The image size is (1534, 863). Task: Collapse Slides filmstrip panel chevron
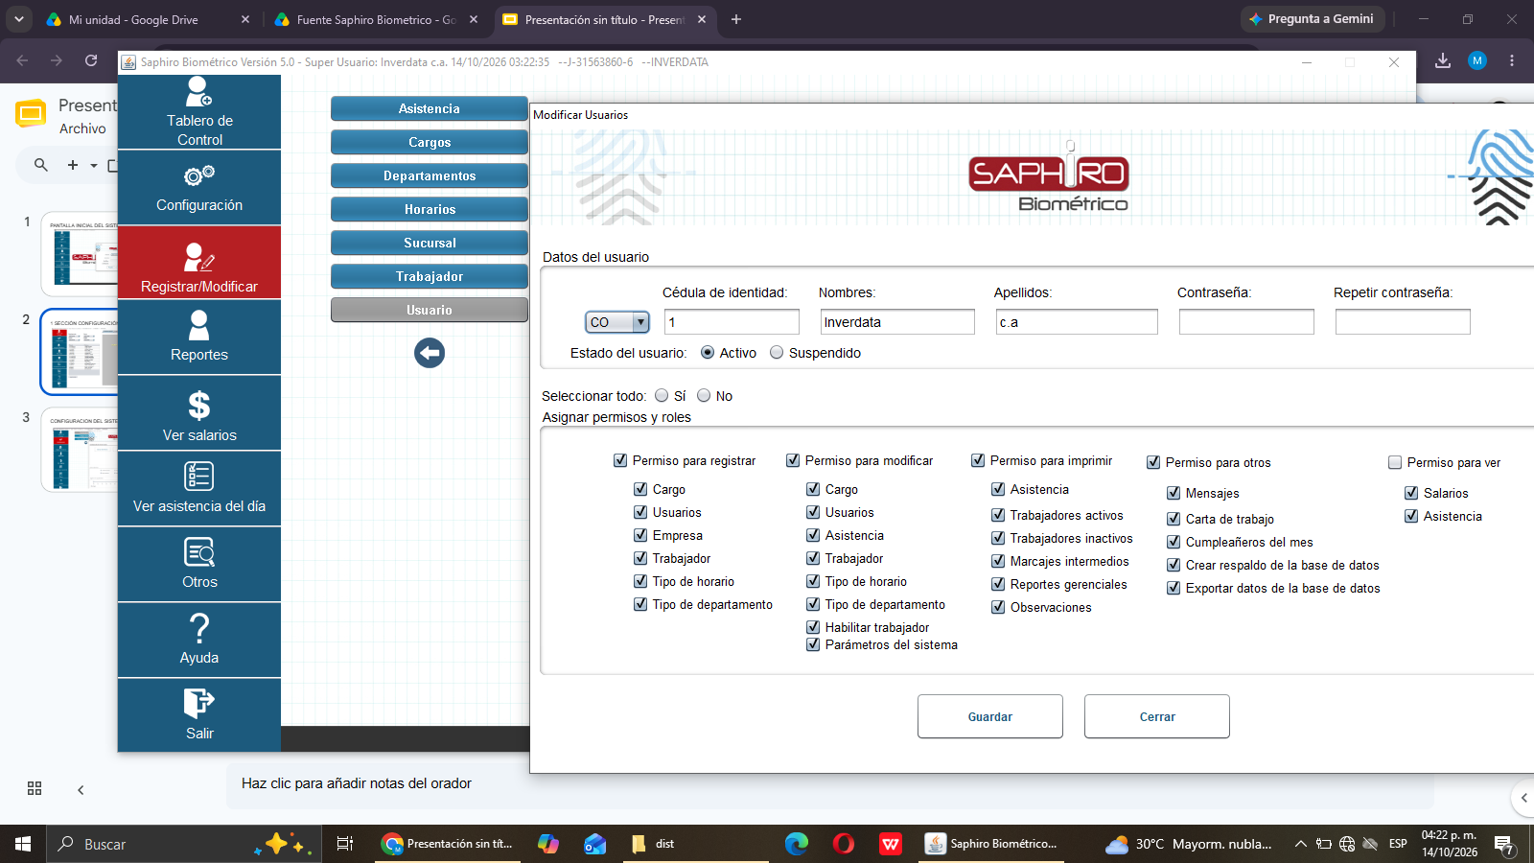pyautogui.click(x=81, y=790)
